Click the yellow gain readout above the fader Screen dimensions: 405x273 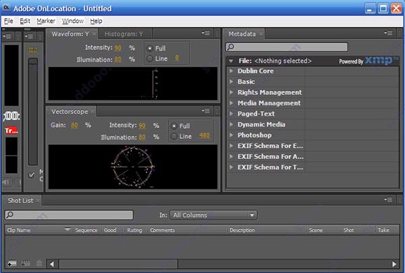pos(33,50)
